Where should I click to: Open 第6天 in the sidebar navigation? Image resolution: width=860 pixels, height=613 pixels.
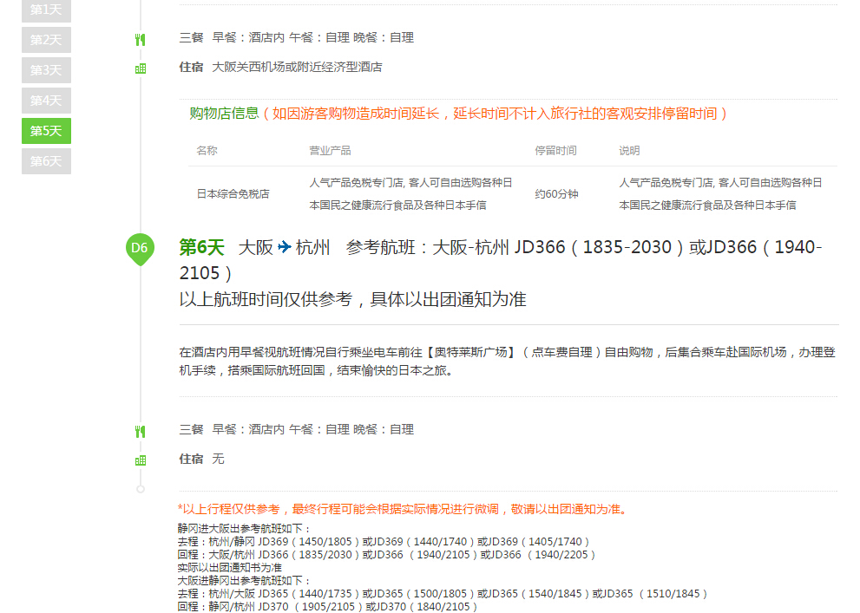tap(46, 161)
